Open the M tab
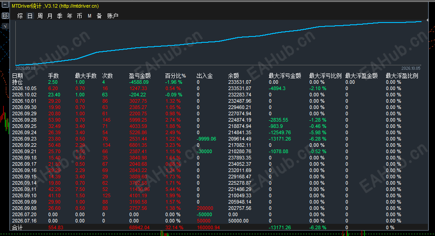 (89, 16)
